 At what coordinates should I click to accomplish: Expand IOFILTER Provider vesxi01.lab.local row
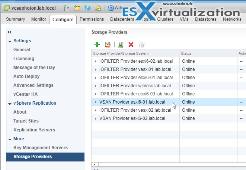(x=95, y=69)
